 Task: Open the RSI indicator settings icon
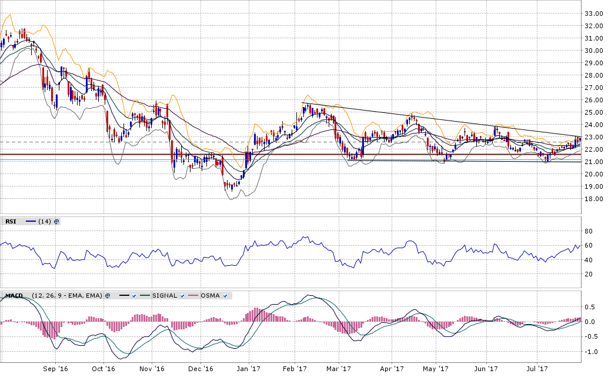(56, 222)
